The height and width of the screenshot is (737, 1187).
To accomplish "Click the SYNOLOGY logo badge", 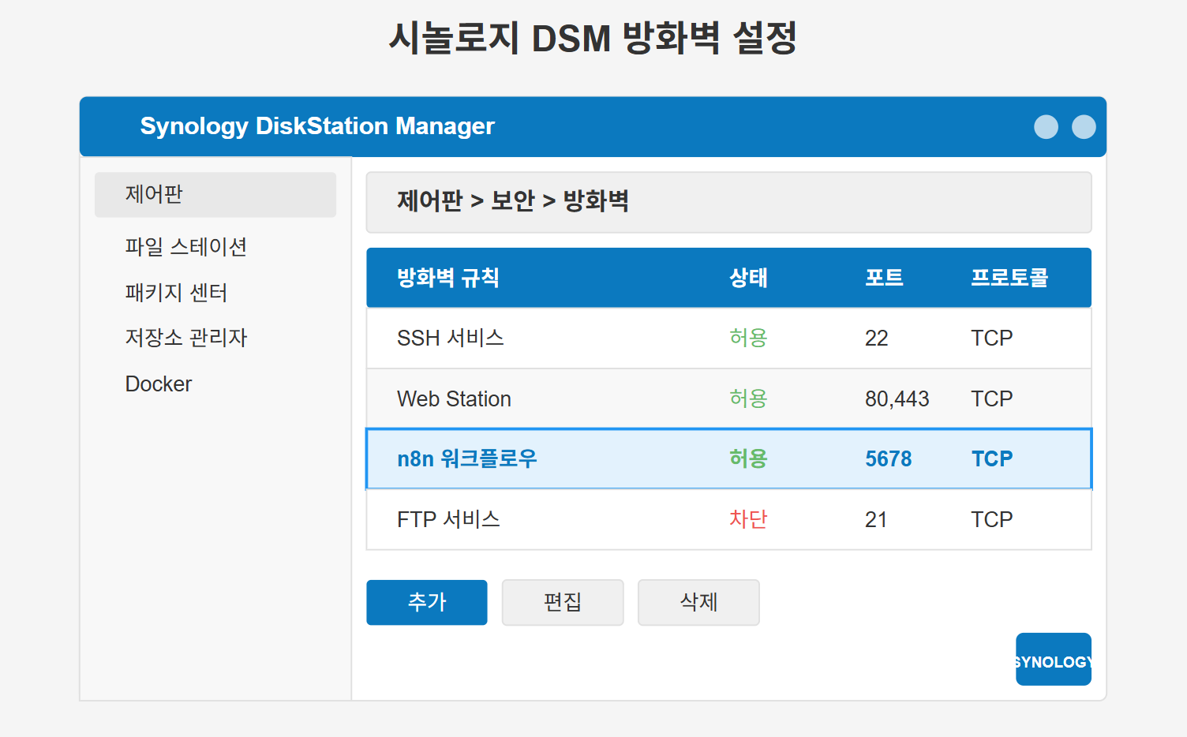I will tap(1054, 659).
